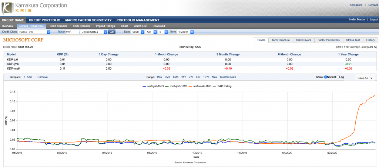Screen dimensions: 379x168
Task: Set chart range to Max
Action: [214, 77]
